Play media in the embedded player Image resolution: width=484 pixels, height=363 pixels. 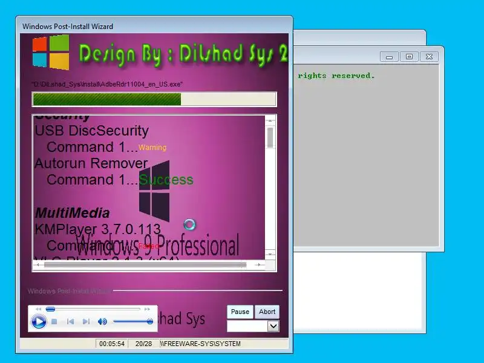39,322
